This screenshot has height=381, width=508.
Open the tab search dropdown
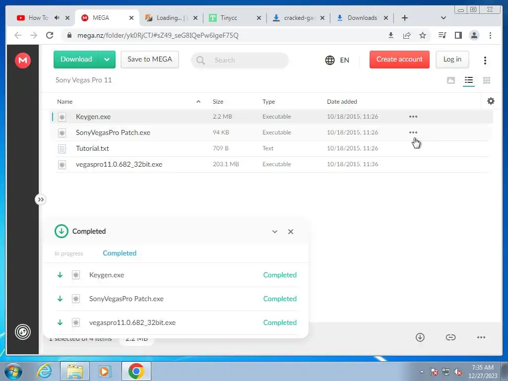click(444, 18)
